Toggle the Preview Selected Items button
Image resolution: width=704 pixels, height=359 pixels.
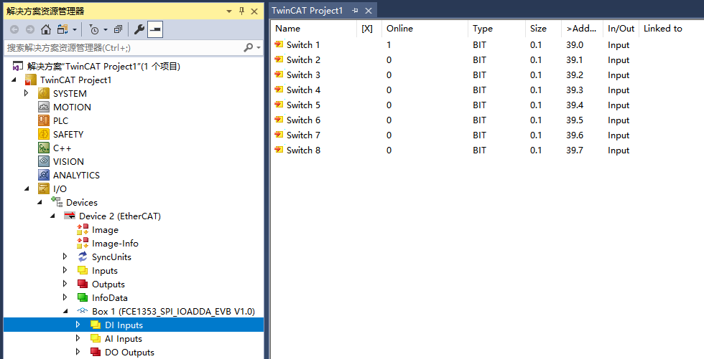click(155, 29)
